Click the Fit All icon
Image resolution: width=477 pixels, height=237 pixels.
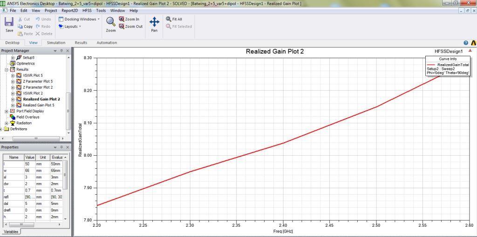point(169,19)
